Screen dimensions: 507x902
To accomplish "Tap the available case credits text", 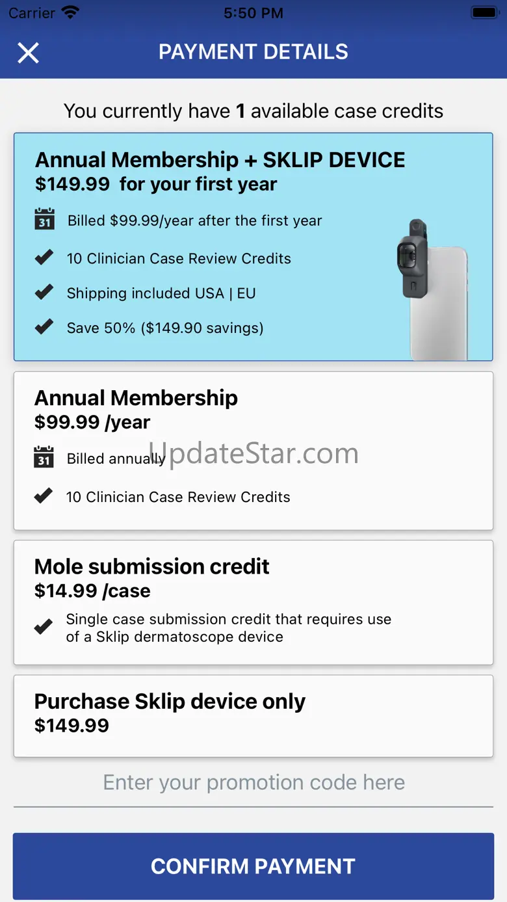I will click(253, 111).
